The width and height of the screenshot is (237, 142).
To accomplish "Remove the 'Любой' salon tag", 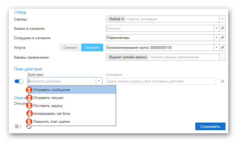I will tap(123, 19).
